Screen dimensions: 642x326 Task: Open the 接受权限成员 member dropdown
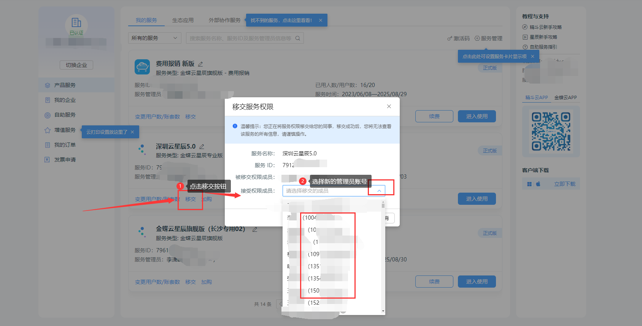click(334, 191)
